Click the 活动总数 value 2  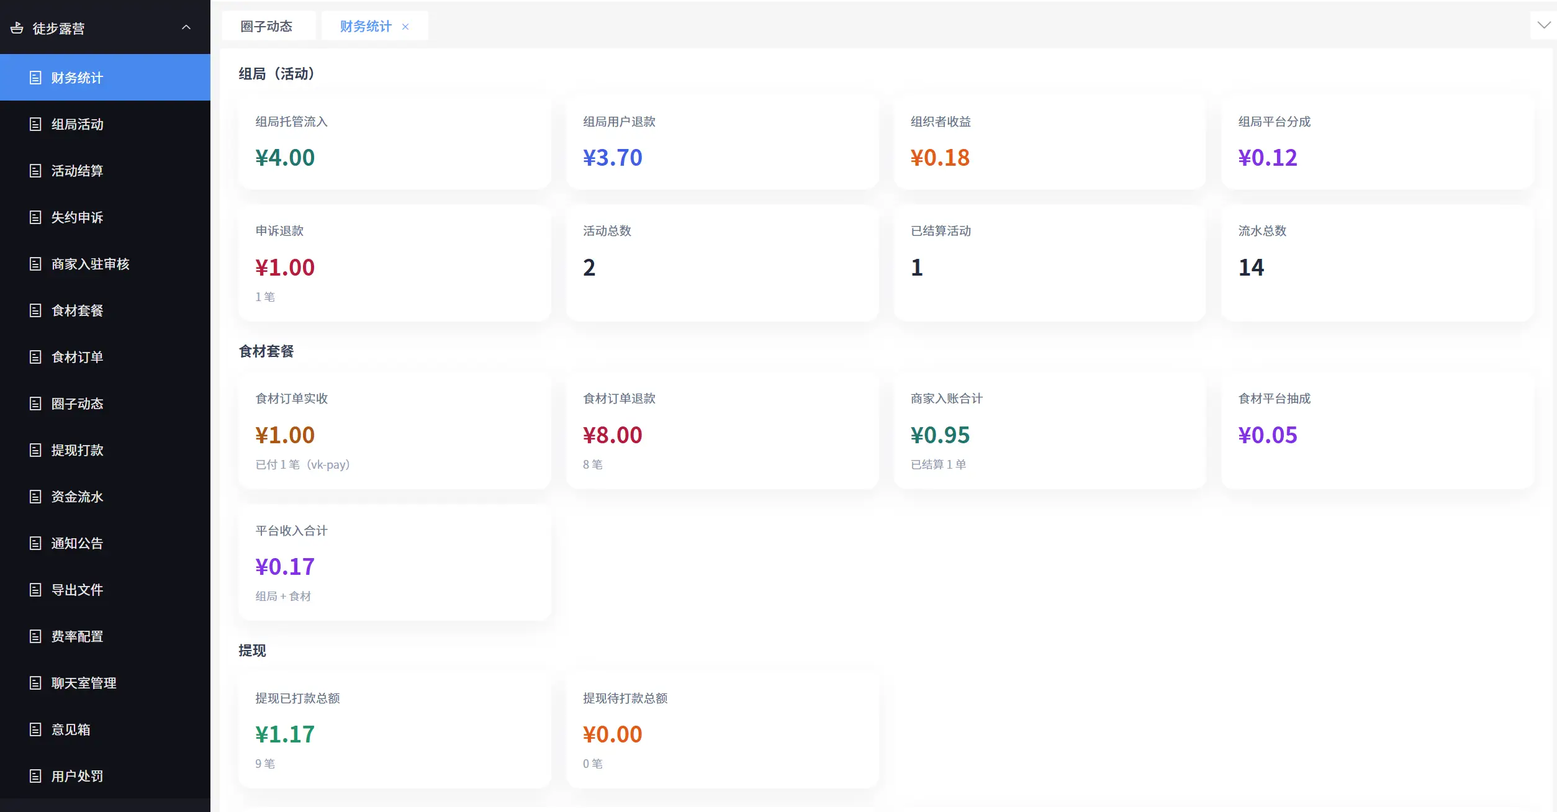589,268
